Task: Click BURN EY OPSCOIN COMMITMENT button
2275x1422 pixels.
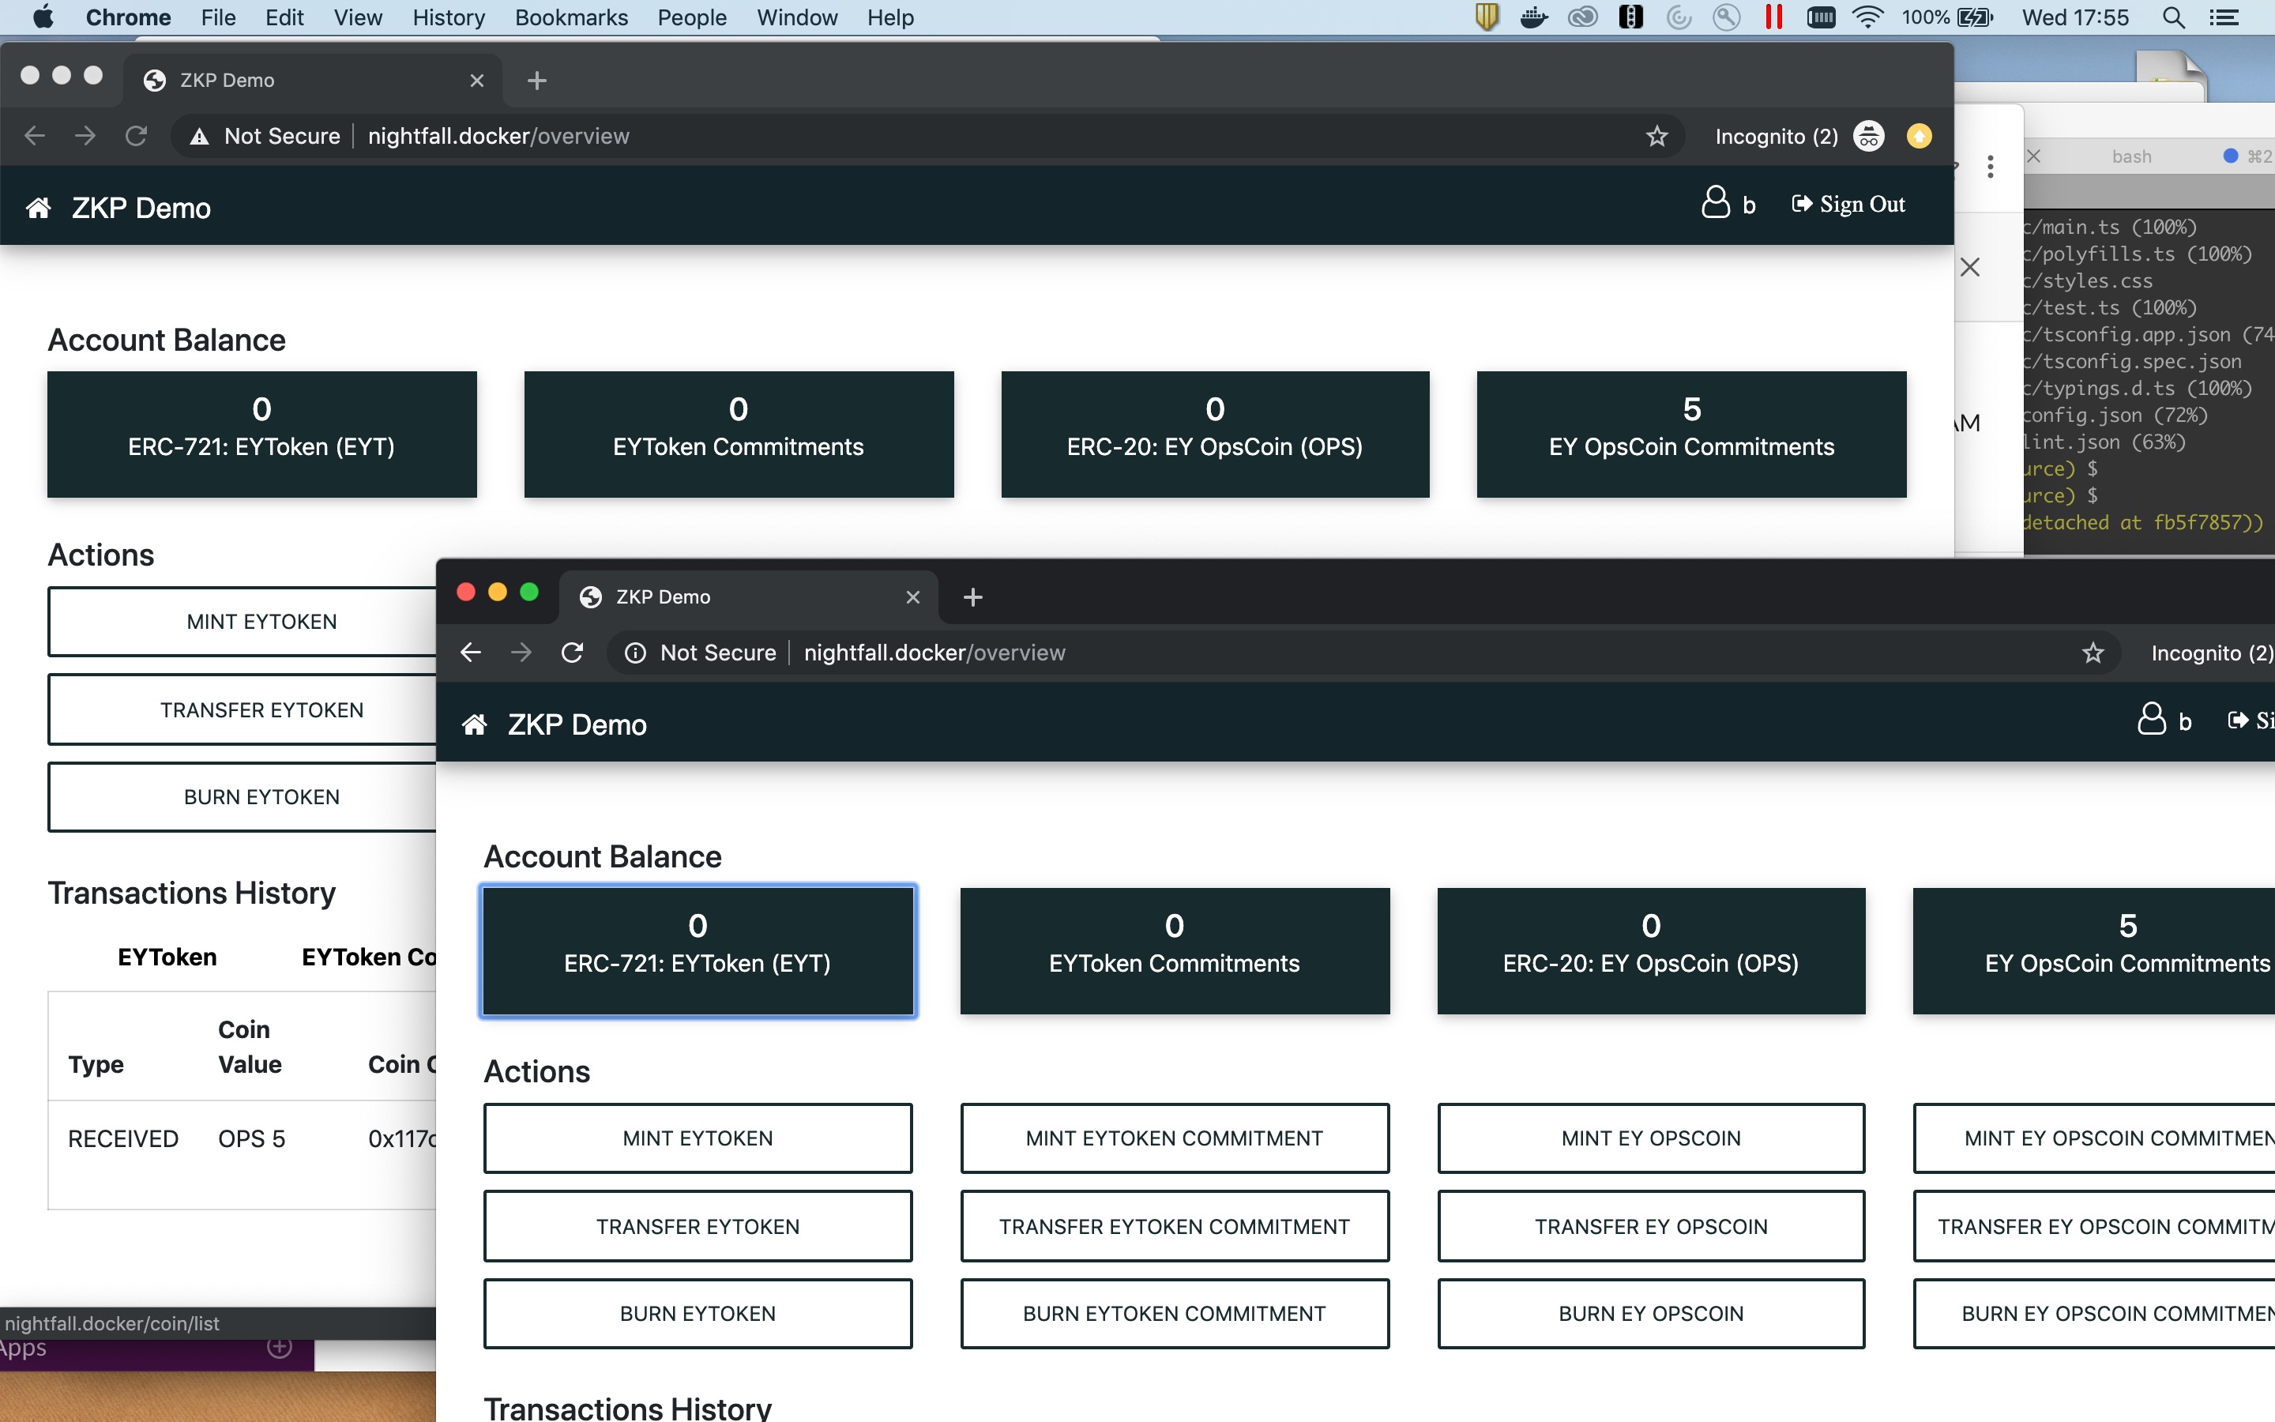Action: [2095, 1314]
